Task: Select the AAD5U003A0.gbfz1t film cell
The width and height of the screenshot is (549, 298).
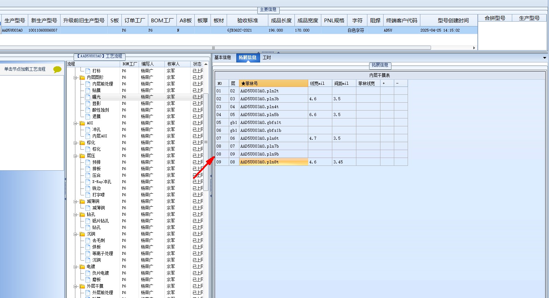Action: coord(273,123)
